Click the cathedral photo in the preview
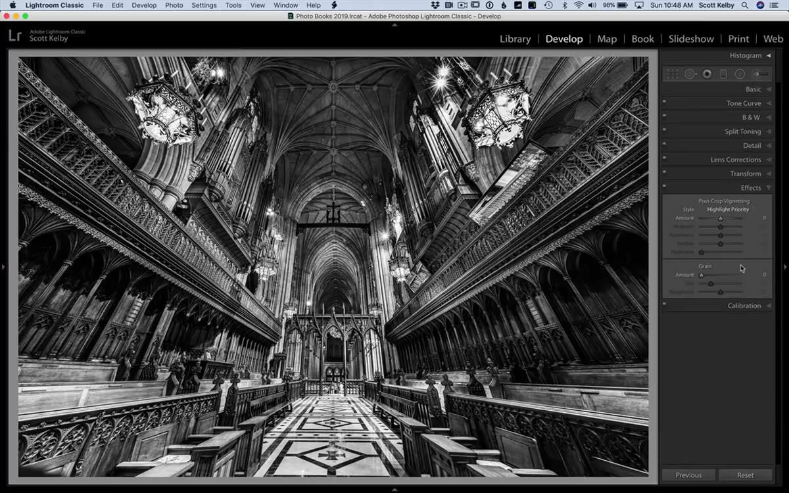The image size is (789, 493). pos(333,266)
